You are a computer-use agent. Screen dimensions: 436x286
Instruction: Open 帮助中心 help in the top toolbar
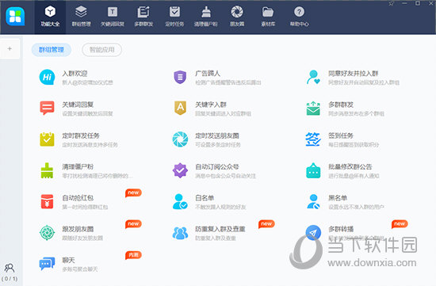click(299, 17)
